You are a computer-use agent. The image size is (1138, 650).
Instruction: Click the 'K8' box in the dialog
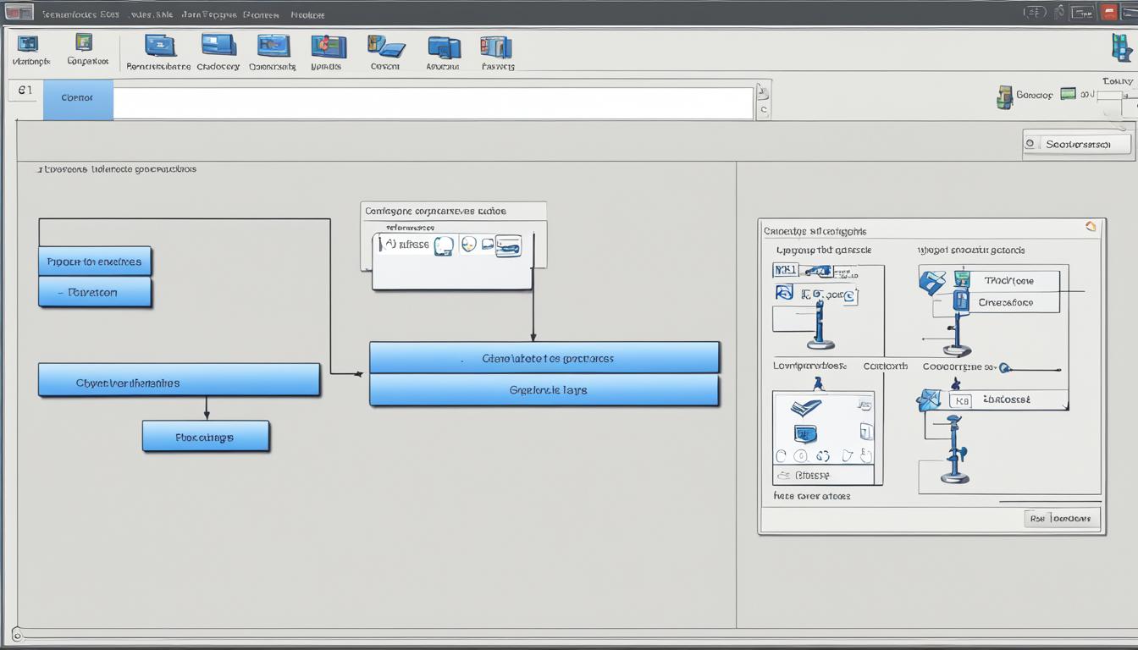(959, 401)
